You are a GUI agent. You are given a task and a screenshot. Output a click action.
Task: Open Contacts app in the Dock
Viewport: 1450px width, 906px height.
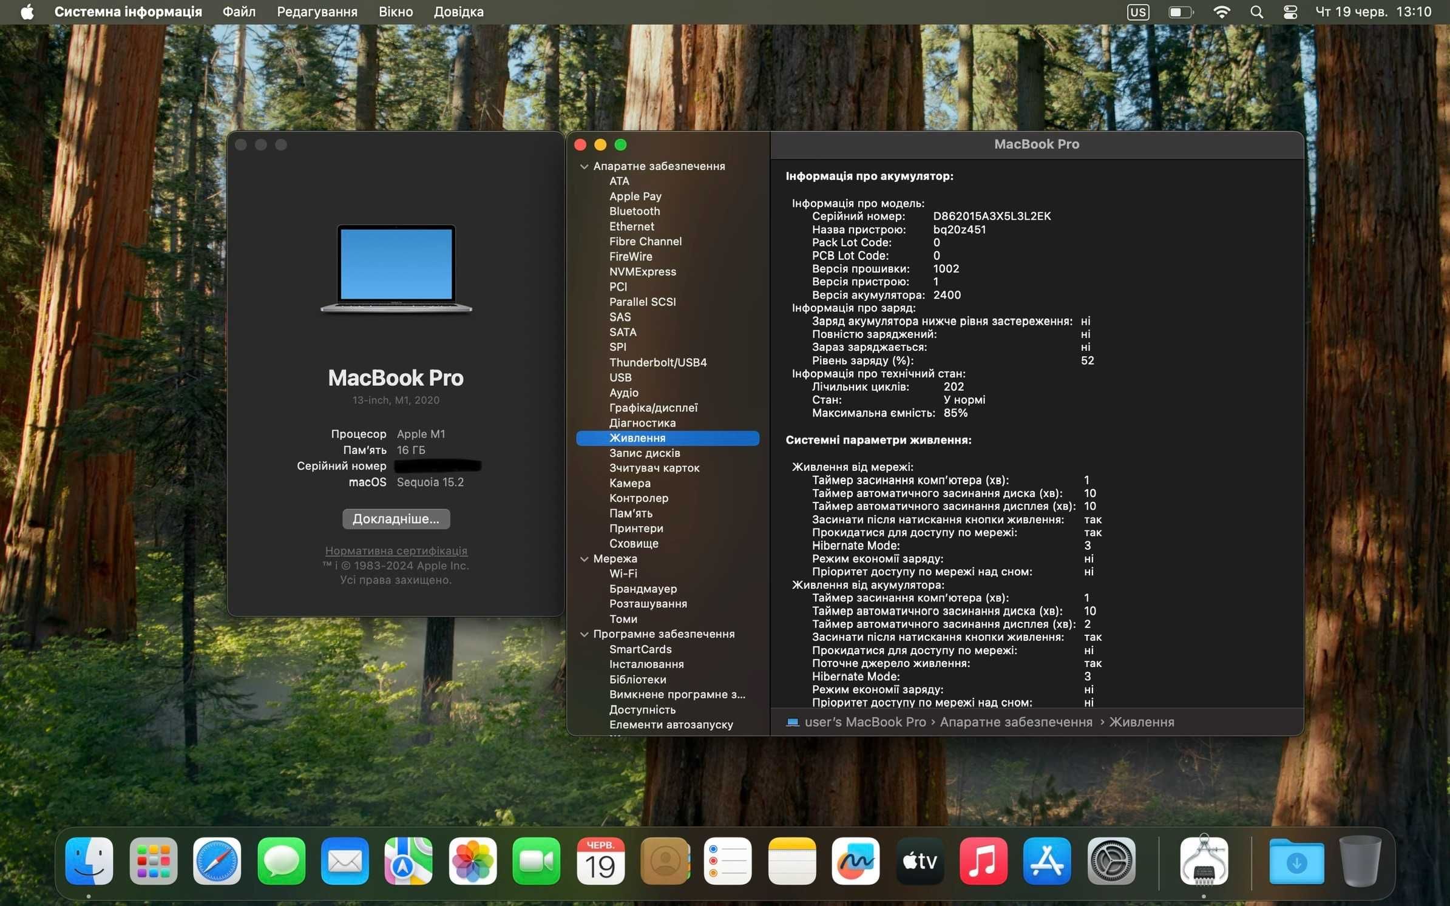[x=665, y=860]
